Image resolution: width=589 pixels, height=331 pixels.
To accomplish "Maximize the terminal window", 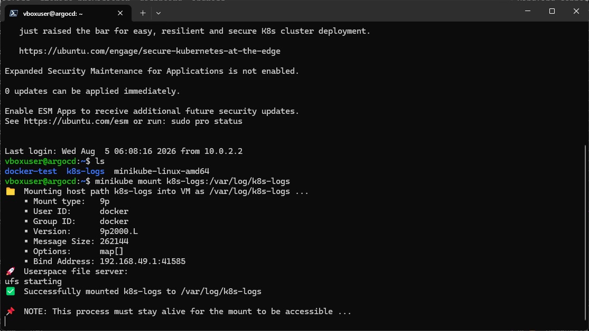I will [552, 11].
